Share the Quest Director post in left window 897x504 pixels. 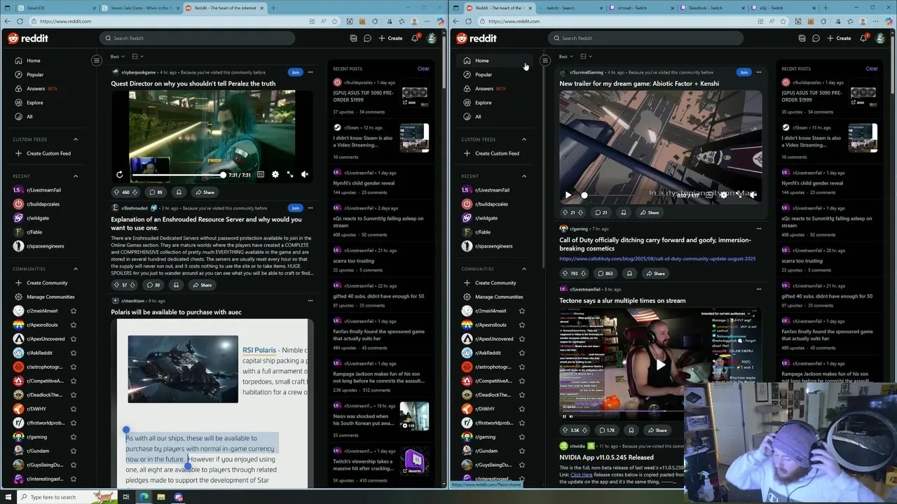pyautogui.click(x=205, y=192)
